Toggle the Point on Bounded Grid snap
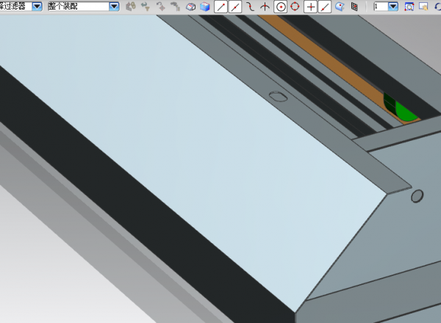The image size is (441, 323). pos(354,7)
